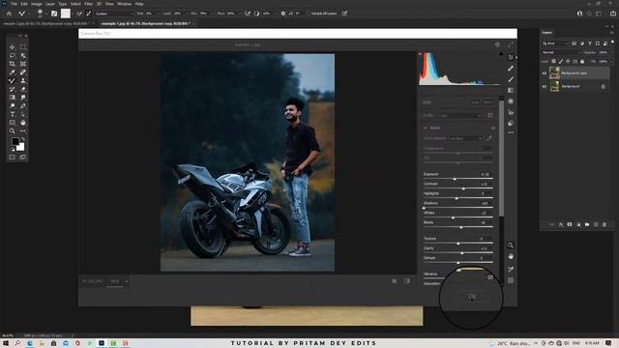619x348 pixels.
Task: Create new group folder icon
Action: coord(587,224)
